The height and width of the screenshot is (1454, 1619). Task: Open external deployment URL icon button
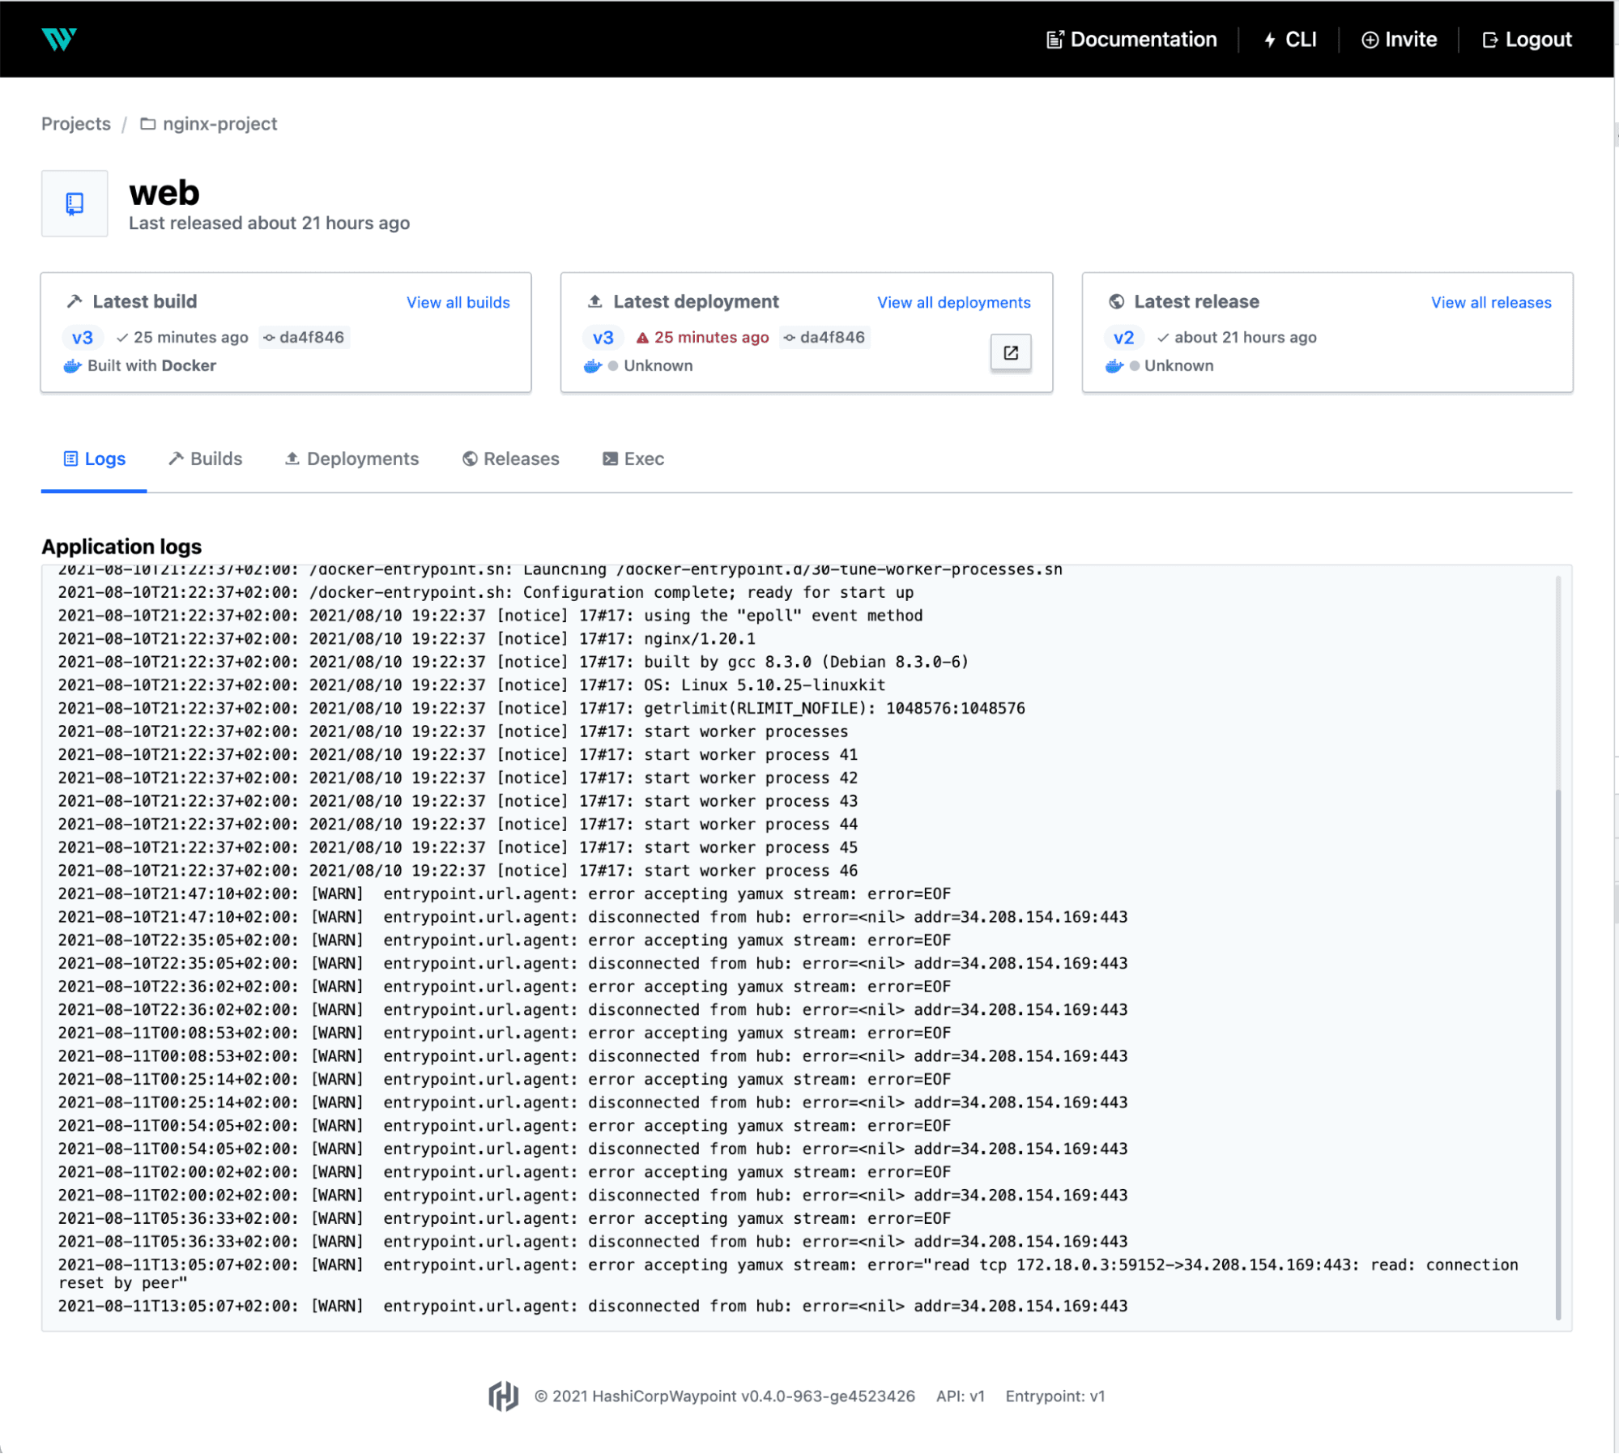pos(1010,352)
